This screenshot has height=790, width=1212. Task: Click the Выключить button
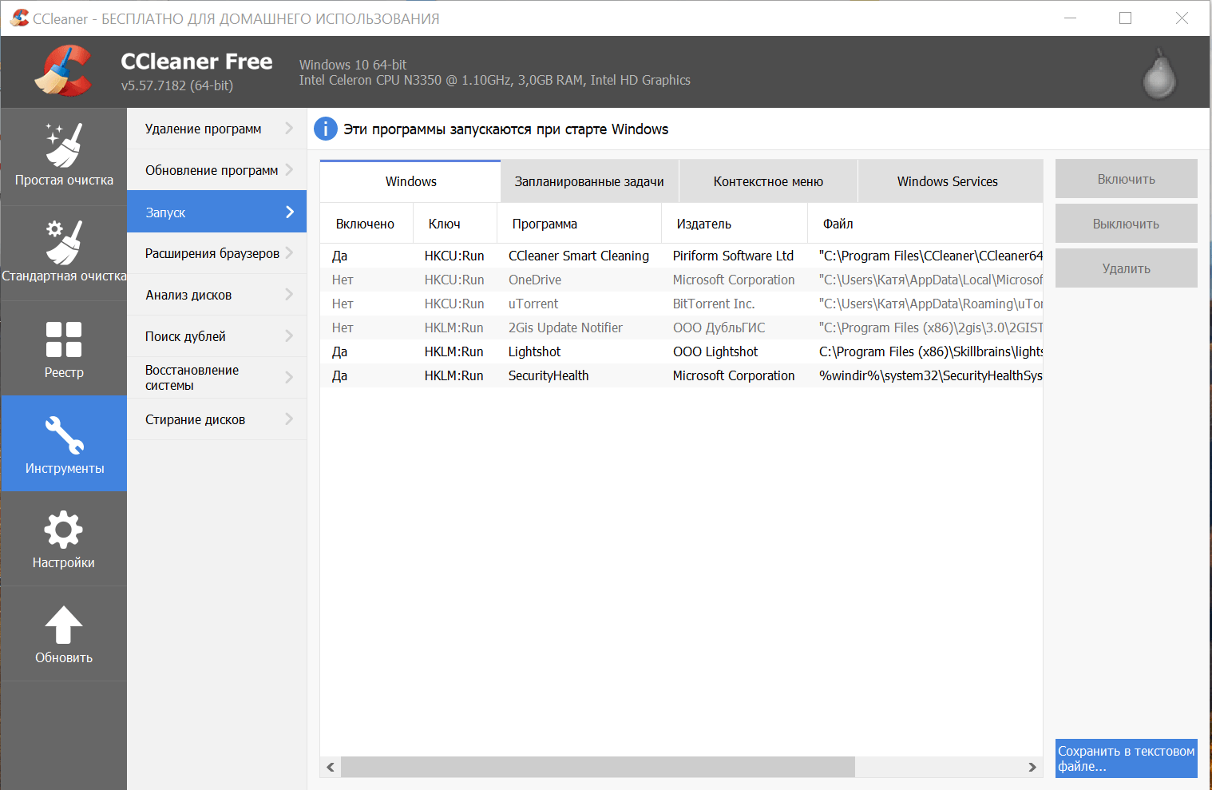(1126, 224)
